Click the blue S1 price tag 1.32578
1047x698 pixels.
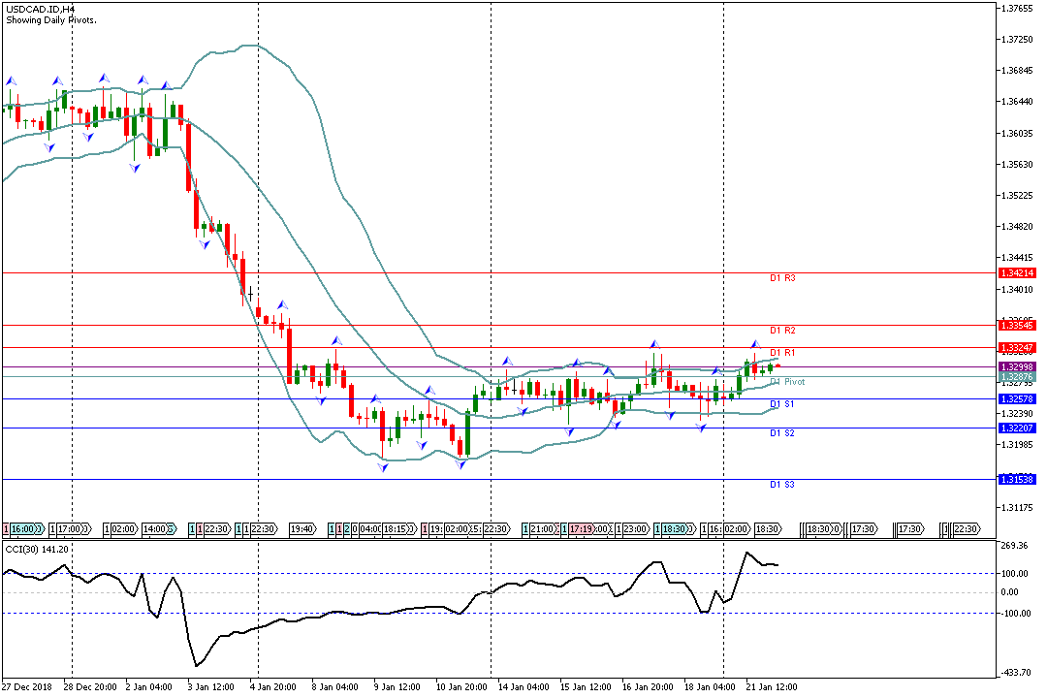coord(1017,398)
